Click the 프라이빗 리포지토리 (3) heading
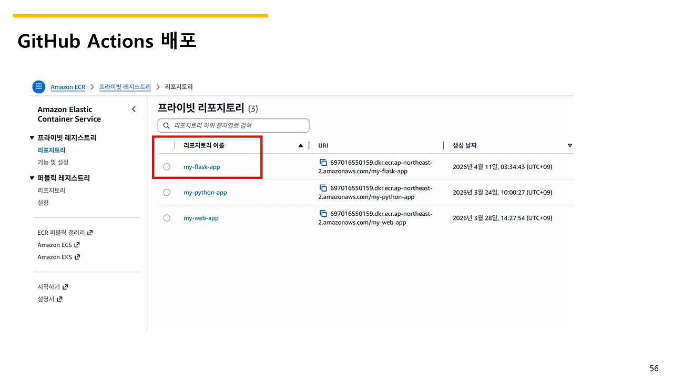Screen dimensions: 673x379 click(208, 108)
